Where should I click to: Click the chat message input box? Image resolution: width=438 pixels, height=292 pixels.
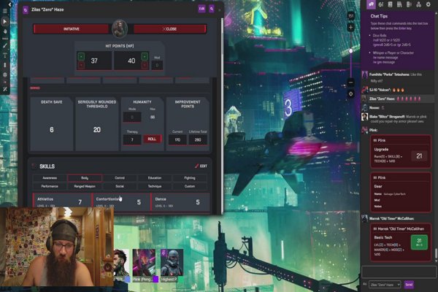pos(399,272)
